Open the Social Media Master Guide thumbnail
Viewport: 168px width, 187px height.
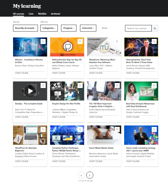pos(104,135)
